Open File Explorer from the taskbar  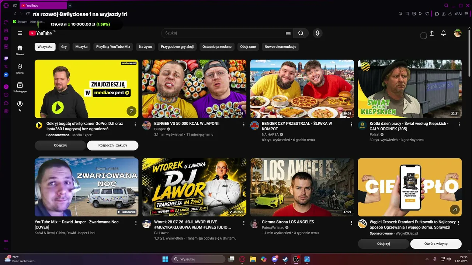[x=253, y=259]
